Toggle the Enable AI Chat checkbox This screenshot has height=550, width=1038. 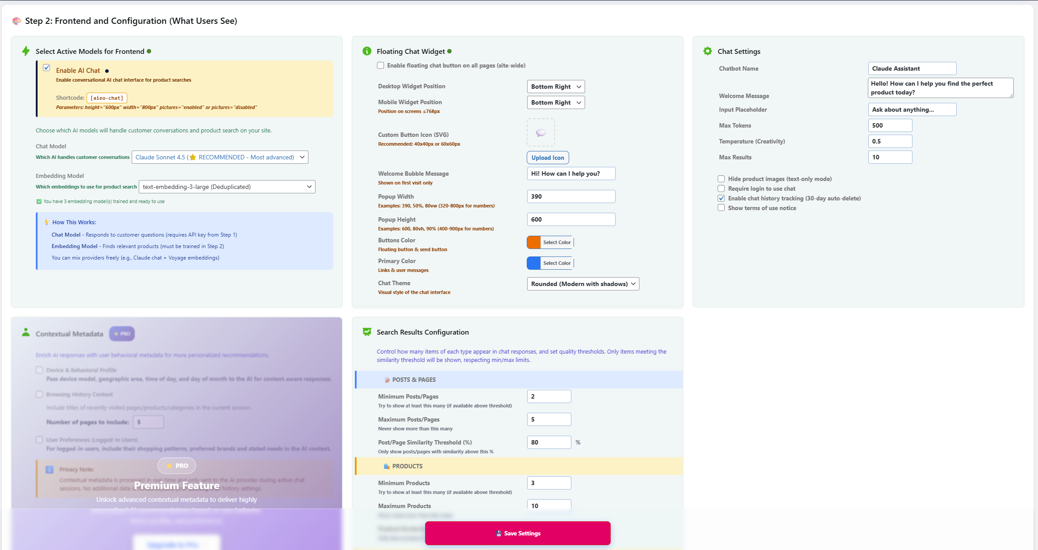click(46, 68)
